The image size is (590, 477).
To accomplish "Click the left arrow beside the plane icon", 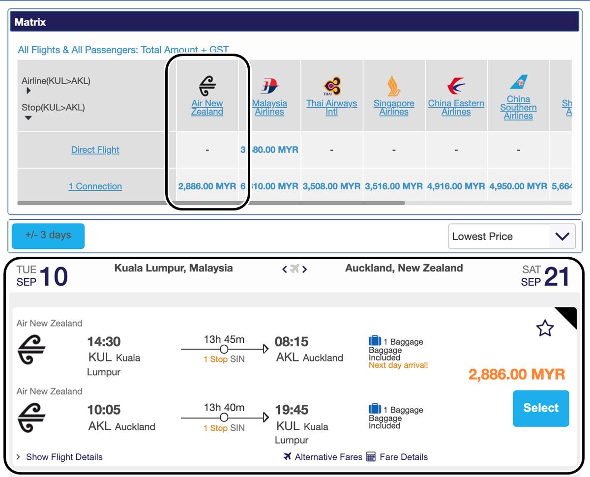I will [x=285, y=269].
